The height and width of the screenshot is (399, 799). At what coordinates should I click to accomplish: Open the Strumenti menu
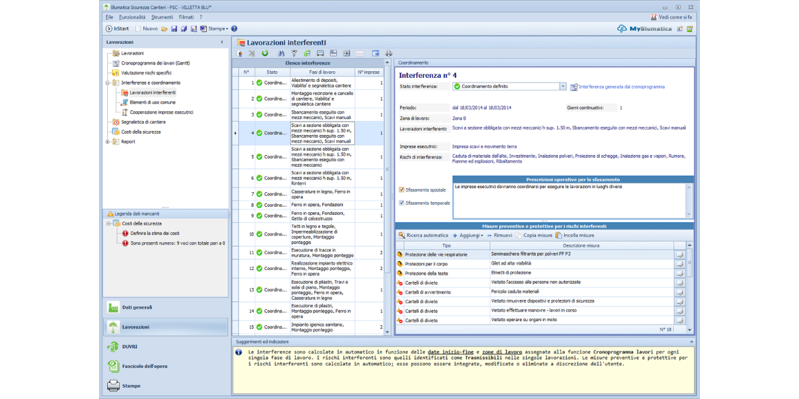162,17
